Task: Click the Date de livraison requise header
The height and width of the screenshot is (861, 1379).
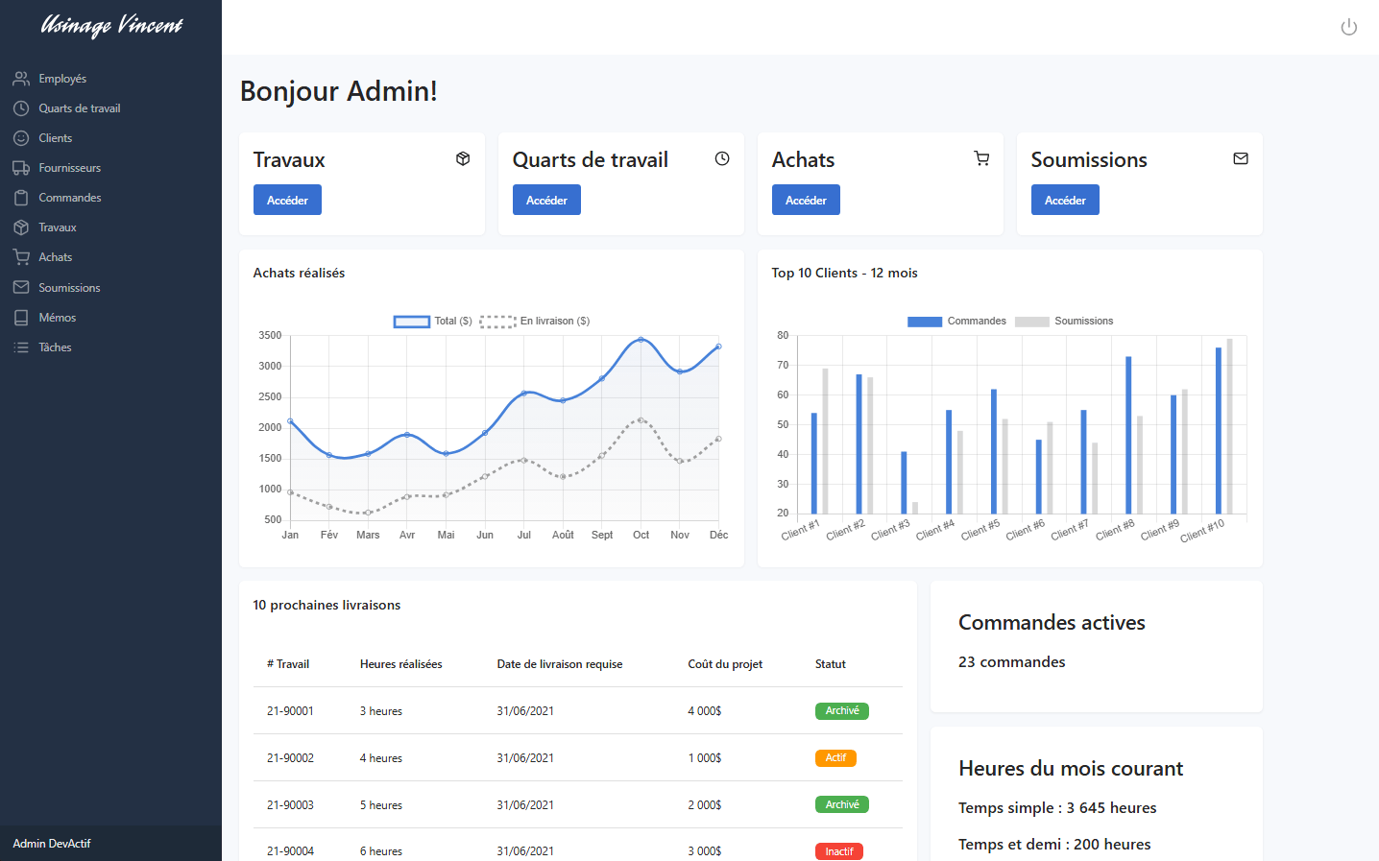Action: 560,664
